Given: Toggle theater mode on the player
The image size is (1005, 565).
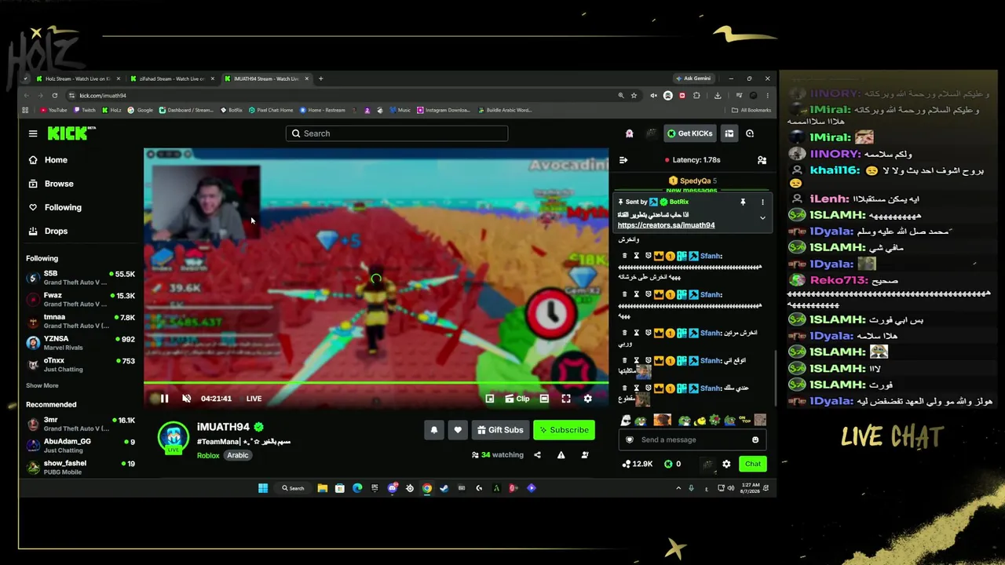Looking at the screenshot, I should click(544, 399).
